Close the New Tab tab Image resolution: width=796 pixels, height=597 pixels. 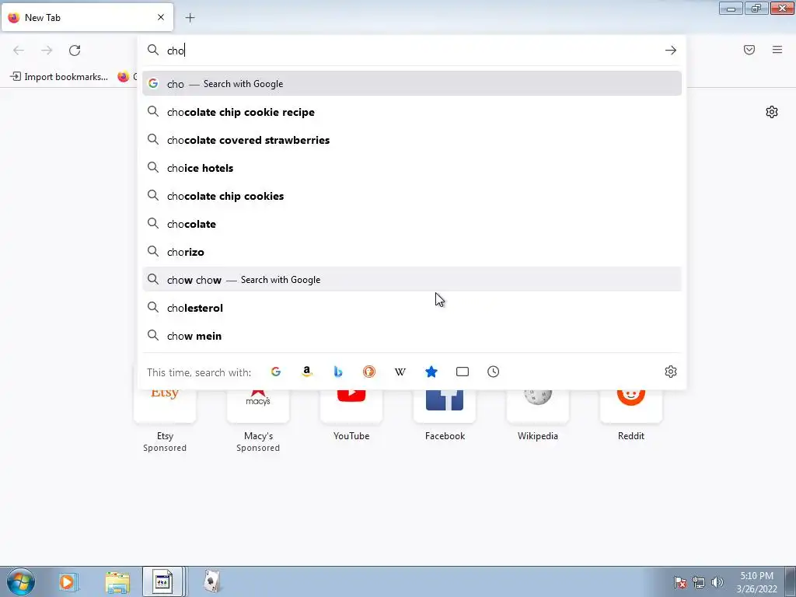coord(161,17)
